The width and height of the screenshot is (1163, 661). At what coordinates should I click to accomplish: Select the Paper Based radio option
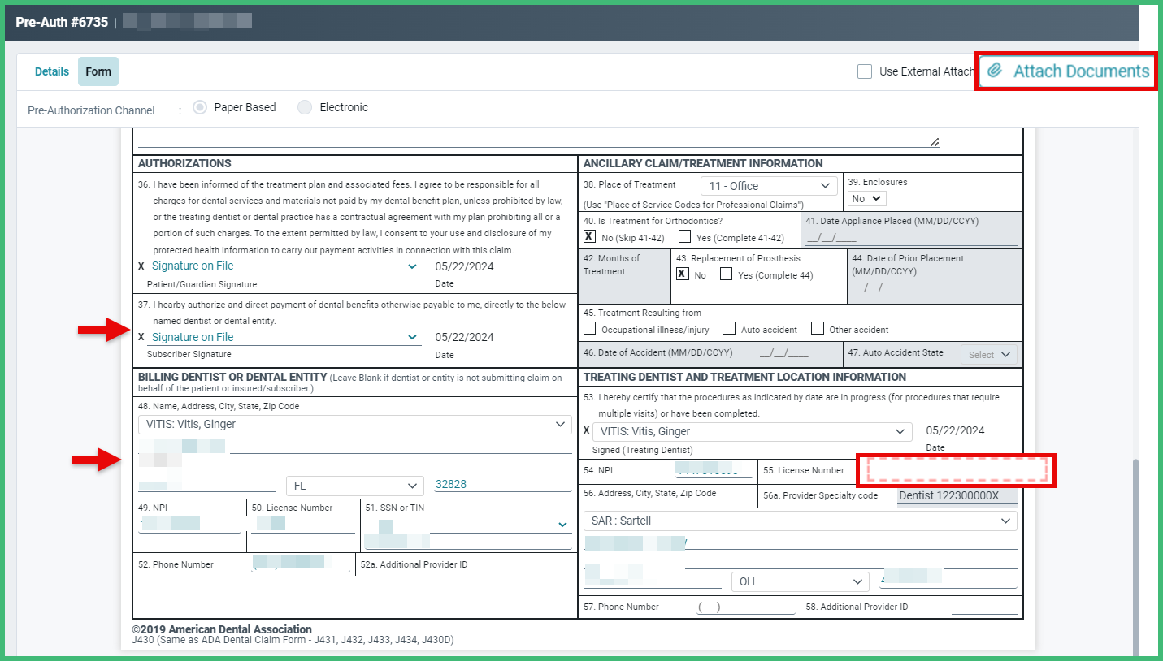(x=200, y=107)
